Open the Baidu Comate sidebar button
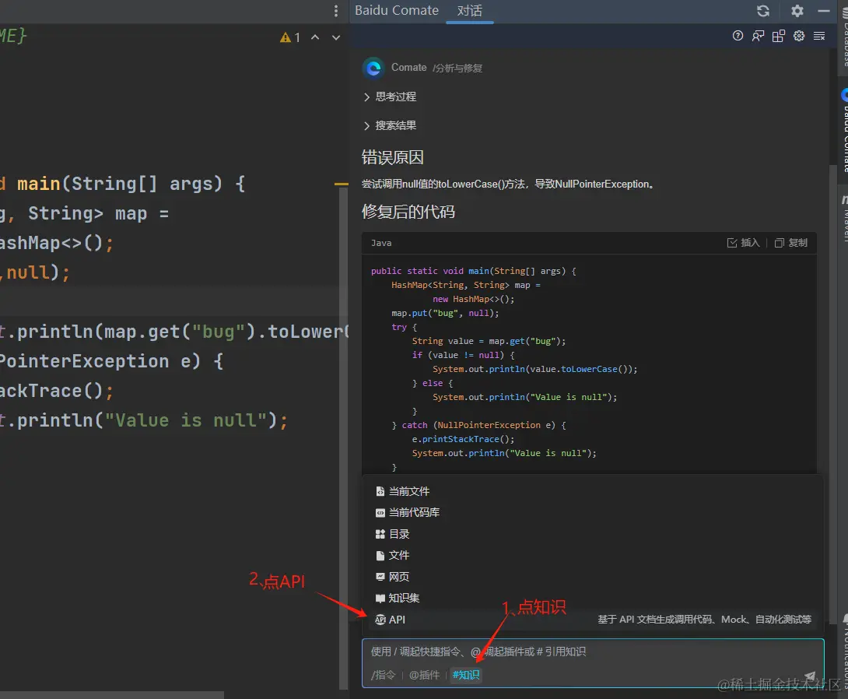The width and height of the screenshot is (848, 699). [x=843, y=131]
